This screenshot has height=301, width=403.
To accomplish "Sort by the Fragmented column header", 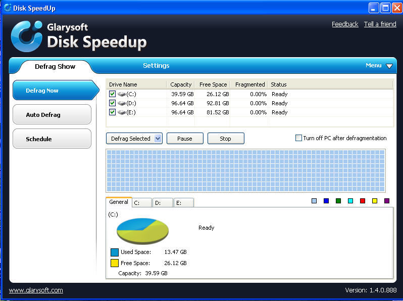I will point(249,84).
